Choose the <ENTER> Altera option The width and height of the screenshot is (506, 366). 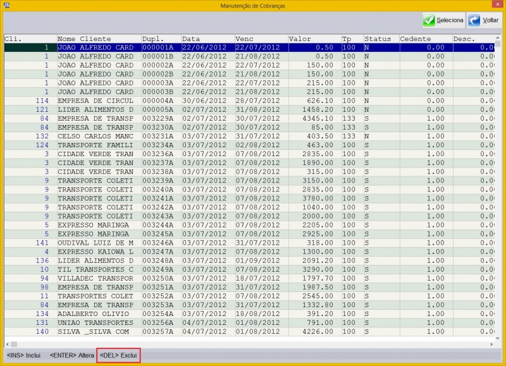tap(68, 356)
